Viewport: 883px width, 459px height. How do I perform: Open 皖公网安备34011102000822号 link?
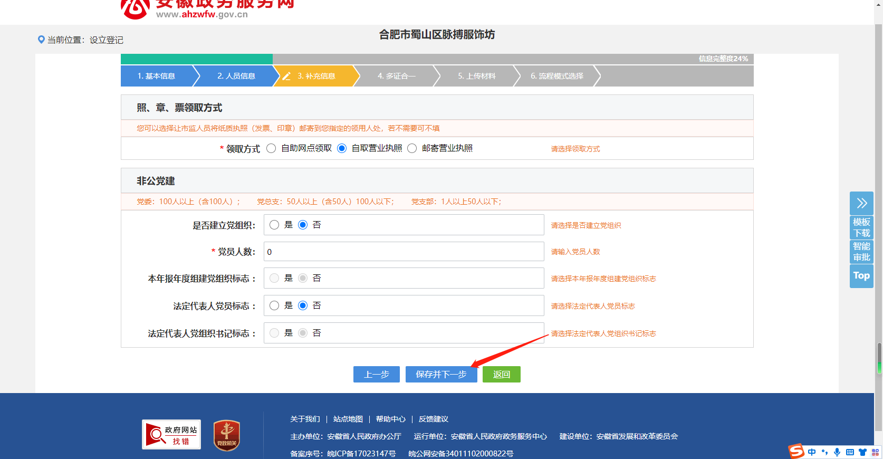coord(461,454)
